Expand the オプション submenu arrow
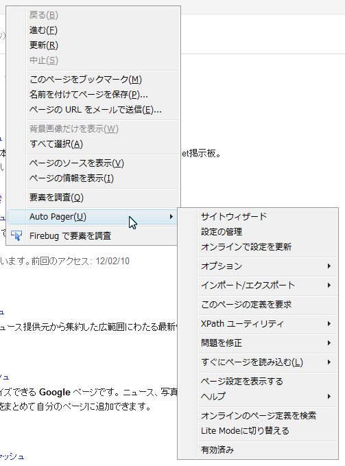The image size is (345, 466). (329, 266)
